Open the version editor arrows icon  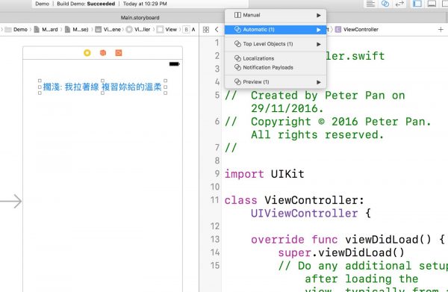(399, 4)
